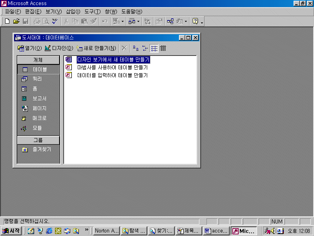The height and width of the screenshot is (236, 314).
Task: Click the volume speaker tray icon
Action: pyautogui.click(x=273, y=231)
